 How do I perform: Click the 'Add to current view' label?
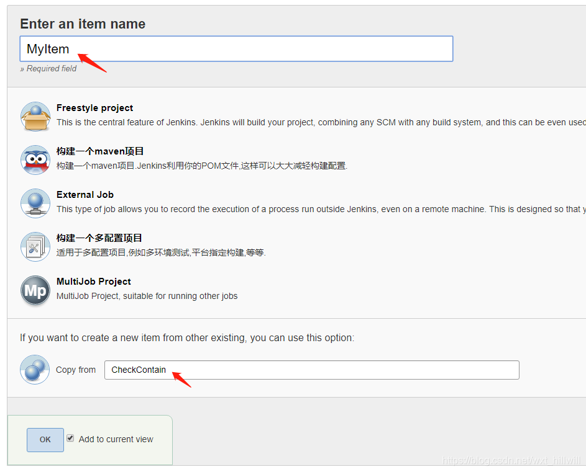116,439
